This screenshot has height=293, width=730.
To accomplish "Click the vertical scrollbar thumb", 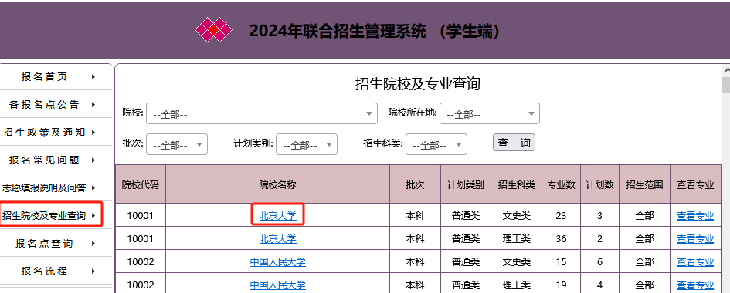I will [726, 86].
